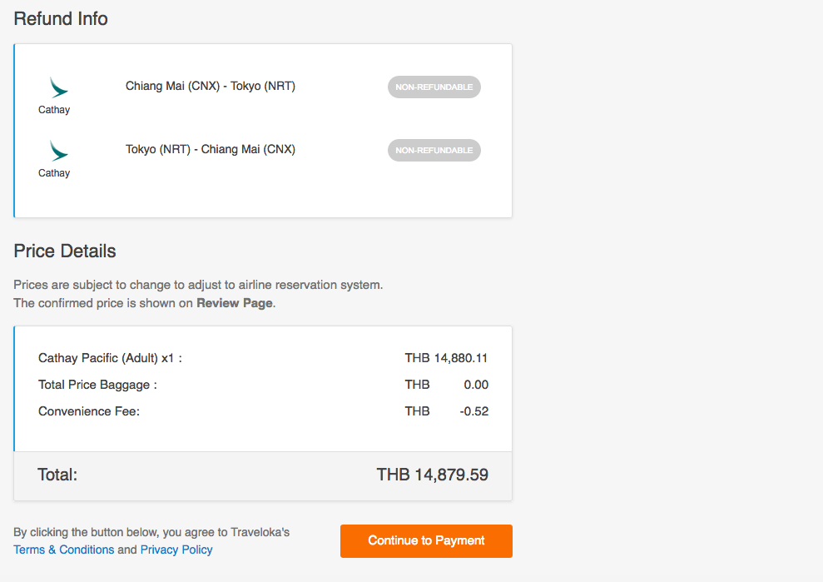Click the Price Details heading
The image size is (823, 582).
pos(65,251)
